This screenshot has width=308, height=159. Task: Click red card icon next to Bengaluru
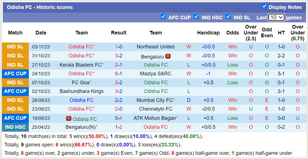point(168,56)
